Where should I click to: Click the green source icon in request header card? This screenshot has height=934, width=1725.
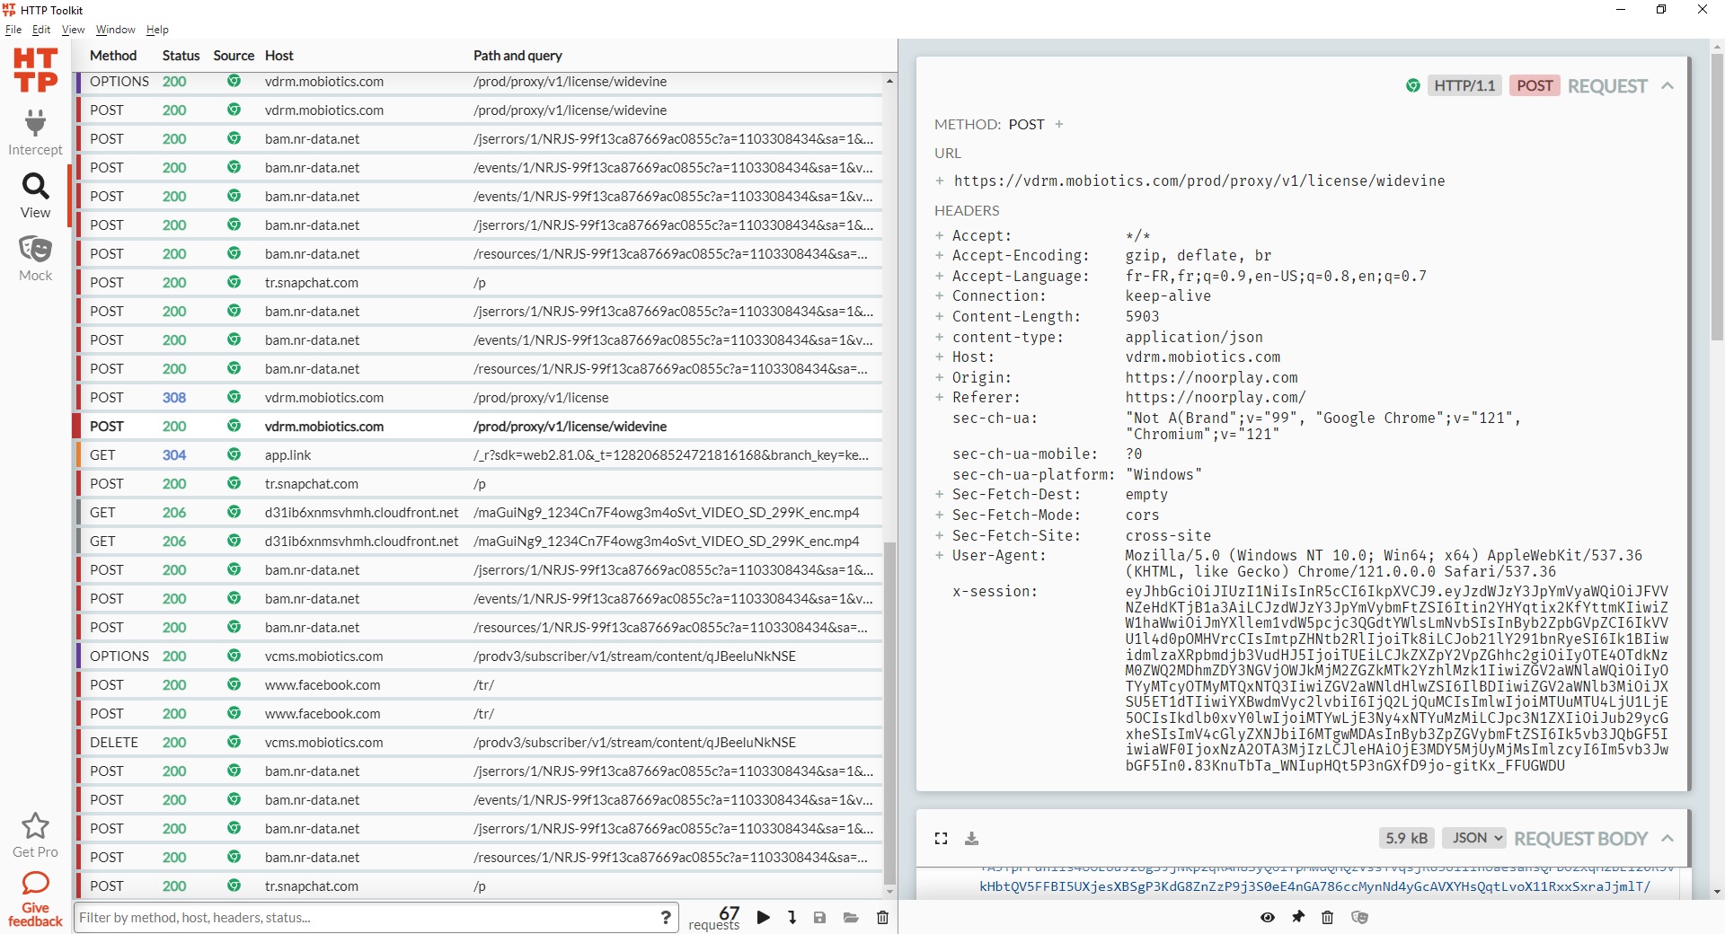coord(1413,85)
